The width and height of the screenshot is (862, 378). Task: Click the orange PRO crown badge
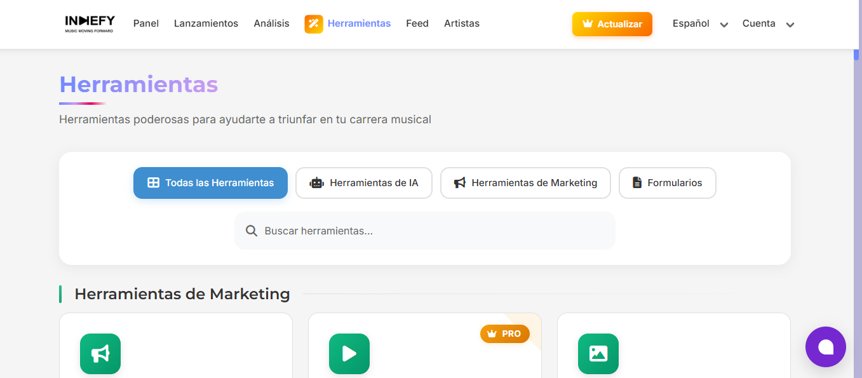coord(504,334)
